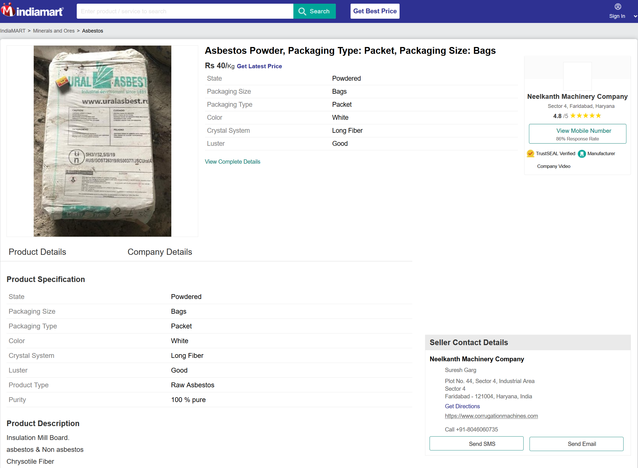638x468 pixels.
Task: Click 'Sector 4, Faridabad, Haryana' location text
Action: tap(581, 106)
